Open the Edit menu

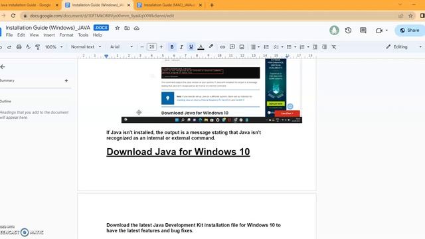[x=21, y=35]
